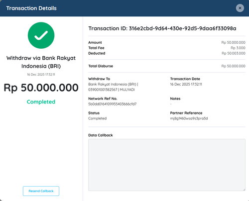Click the Network Ref No. value

(x=113, y=104)
